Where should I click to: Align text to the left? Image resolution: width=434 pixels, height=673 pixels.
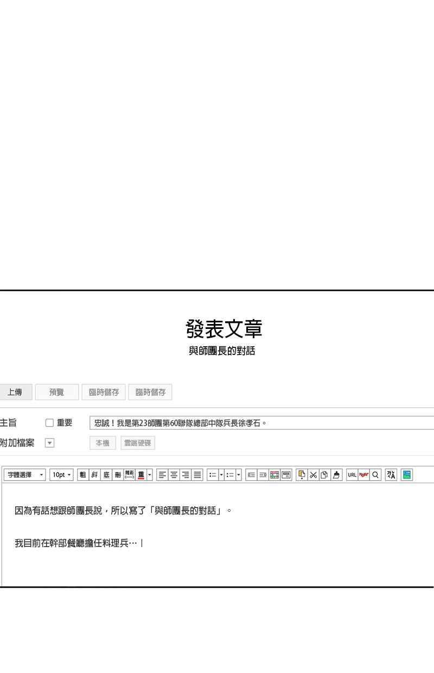162,475
